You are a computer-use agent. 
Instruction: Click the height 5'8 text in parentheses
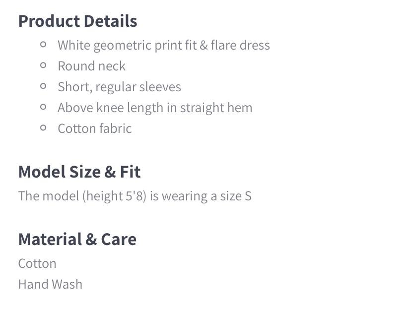114,196
